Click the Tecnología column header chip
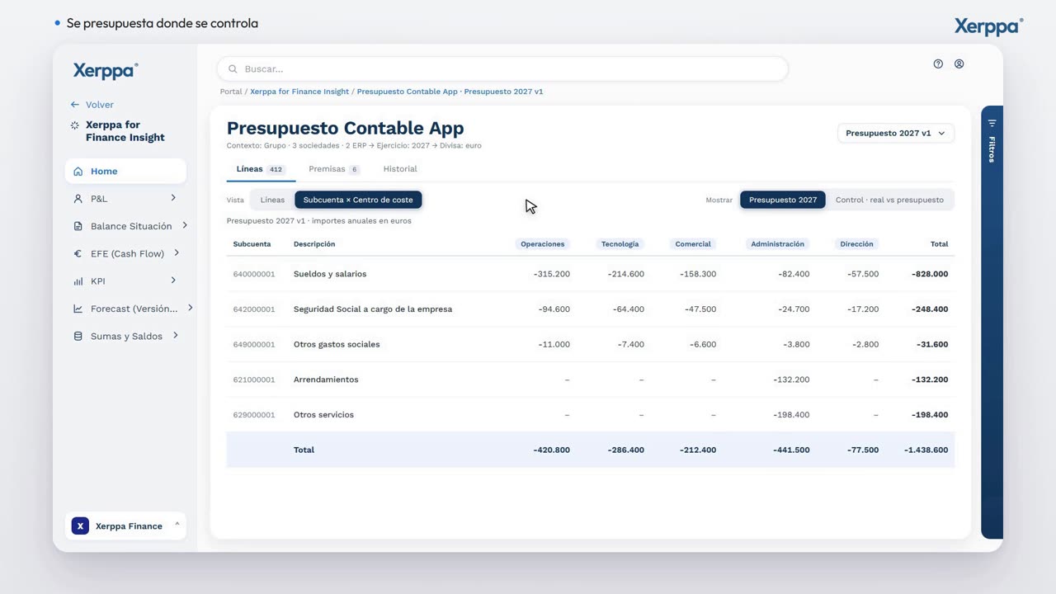 (x=620, y=244)
